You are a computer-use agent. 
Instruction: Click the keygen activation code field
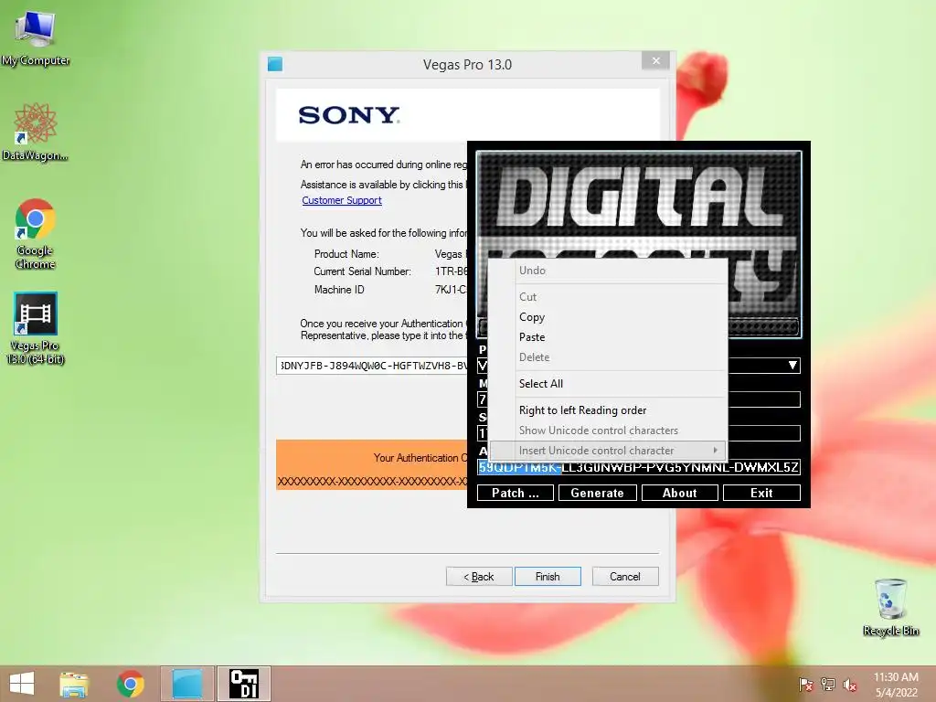tap(639, 467)
